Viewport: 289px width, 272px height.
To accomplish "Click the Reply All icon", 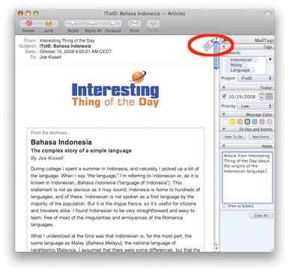I will tap(93, 23).
